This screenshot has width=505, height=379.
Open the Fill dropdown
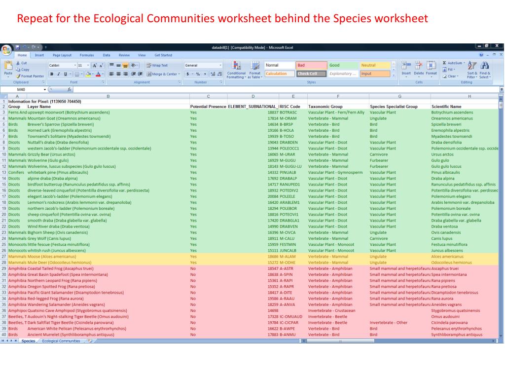pyautogui.click(x=449, y=70)
